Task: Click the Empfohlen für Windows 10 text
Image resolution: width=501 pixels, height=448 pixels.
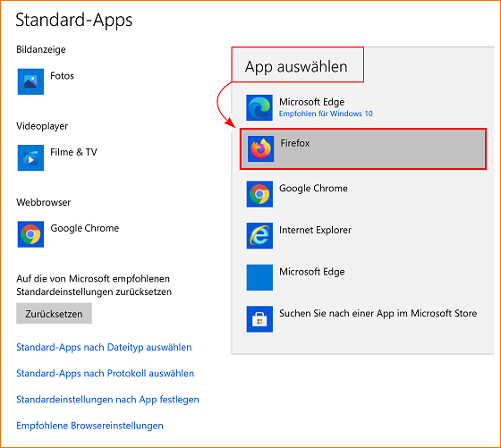Action: (x=326, y=114)
